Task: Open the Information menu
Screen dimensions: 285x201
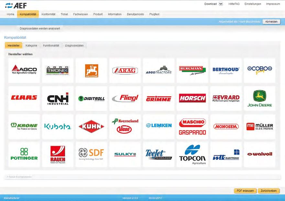Action: (115, 14)
